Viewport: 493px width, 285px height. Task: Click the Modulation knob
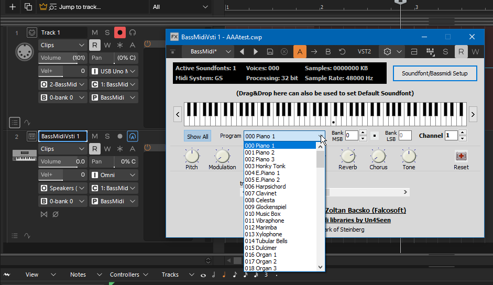[222, 156]
